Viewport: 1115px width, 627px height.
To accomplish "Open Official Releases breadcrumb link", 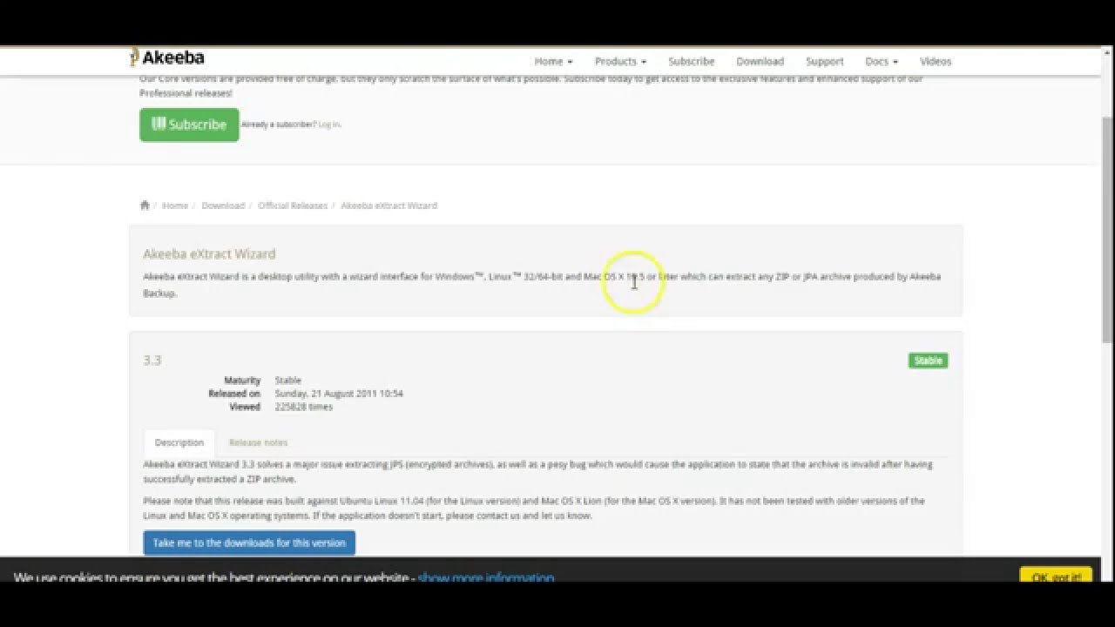I will 293,206.
